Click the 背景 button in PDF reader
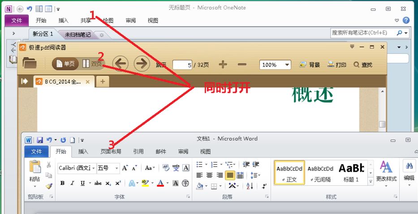This screenshot has height=214, width=418. [x=310, y=65]
